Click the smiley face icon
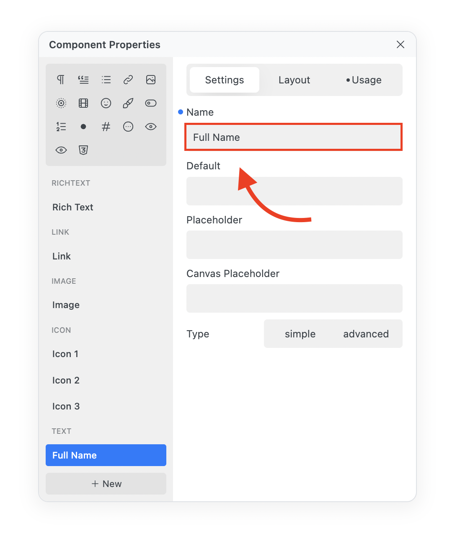The height and width of the screenshot is (539, 460). tap(106, 103)
